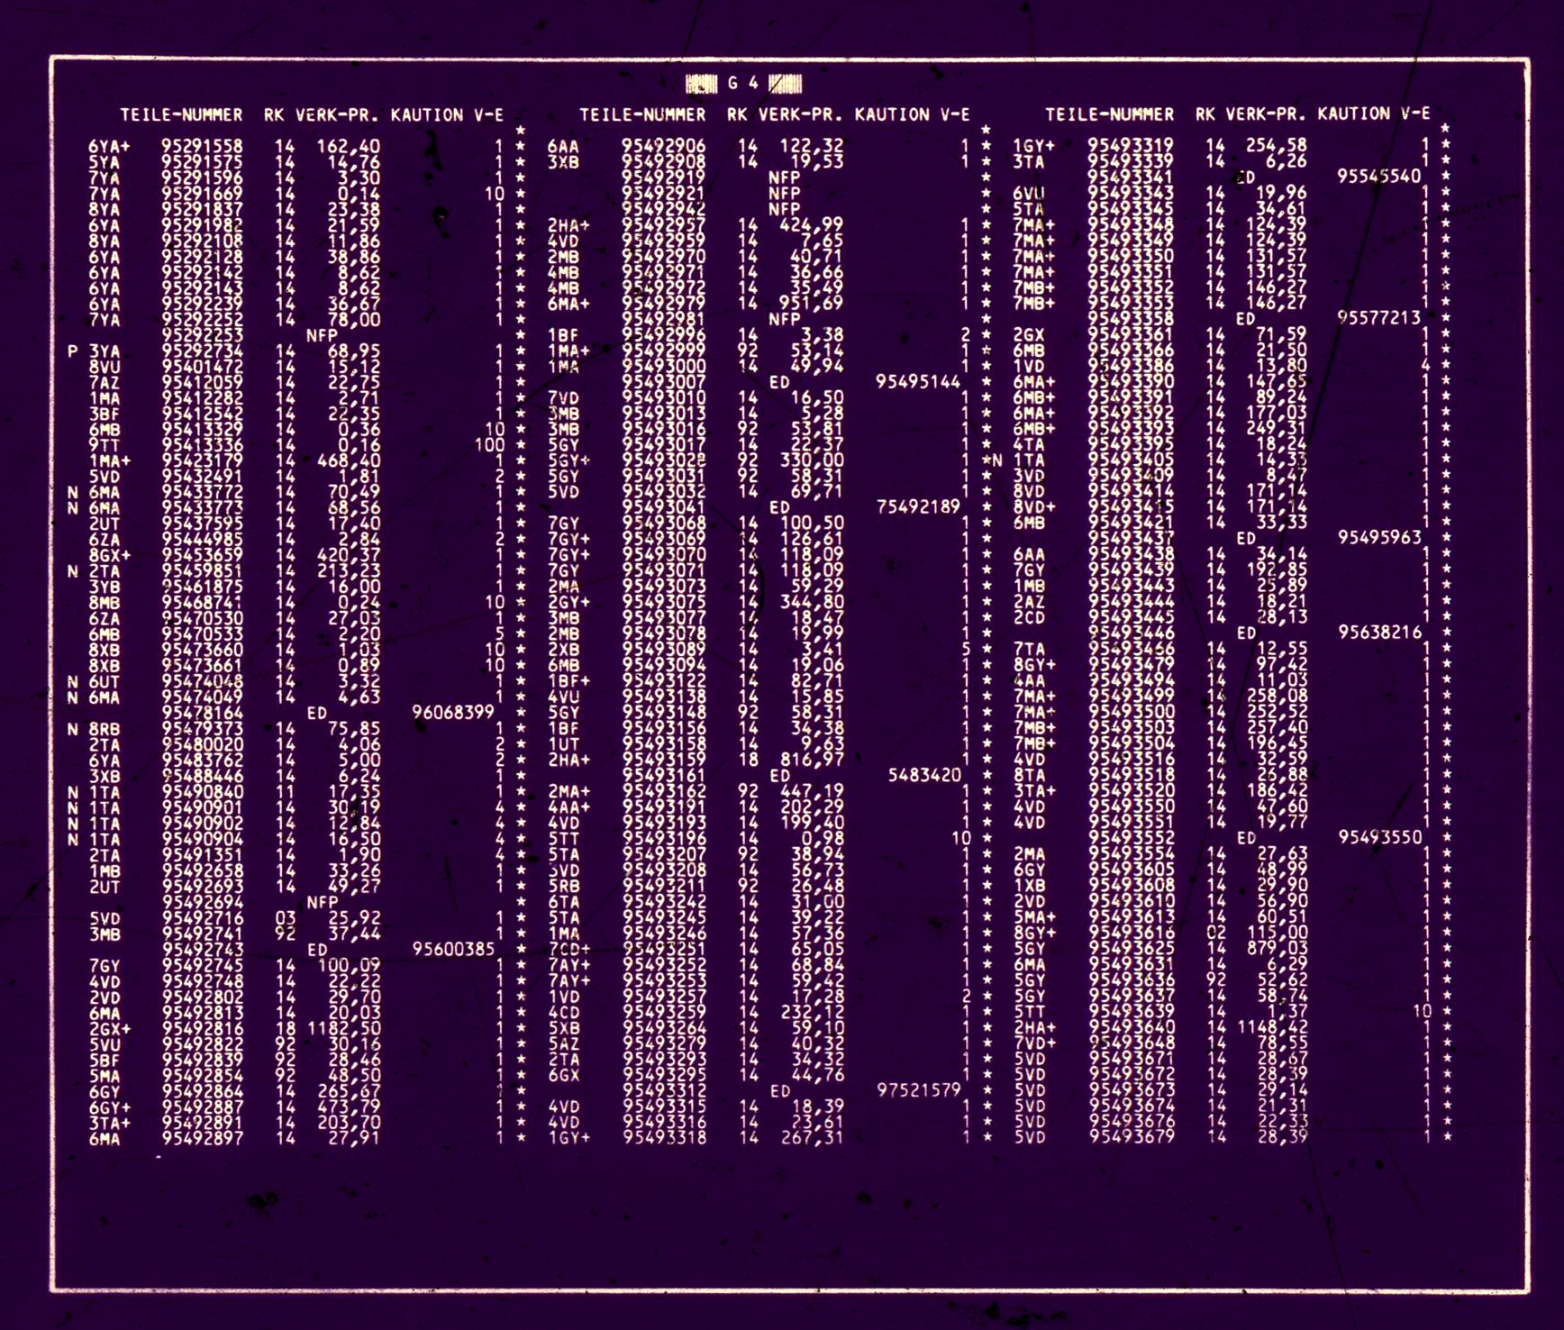
Task: Click part number 95292734
Action: pyautogui.click(x=202, y=351)
